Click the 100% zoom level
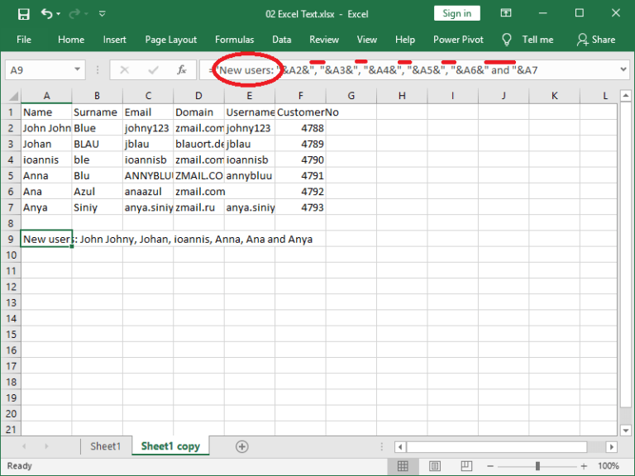 tap(609, 466)
